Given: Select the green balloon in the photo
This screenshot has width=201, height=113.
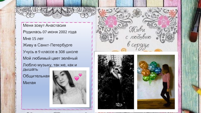Looking at the screenshot, I should coord(146,78).
